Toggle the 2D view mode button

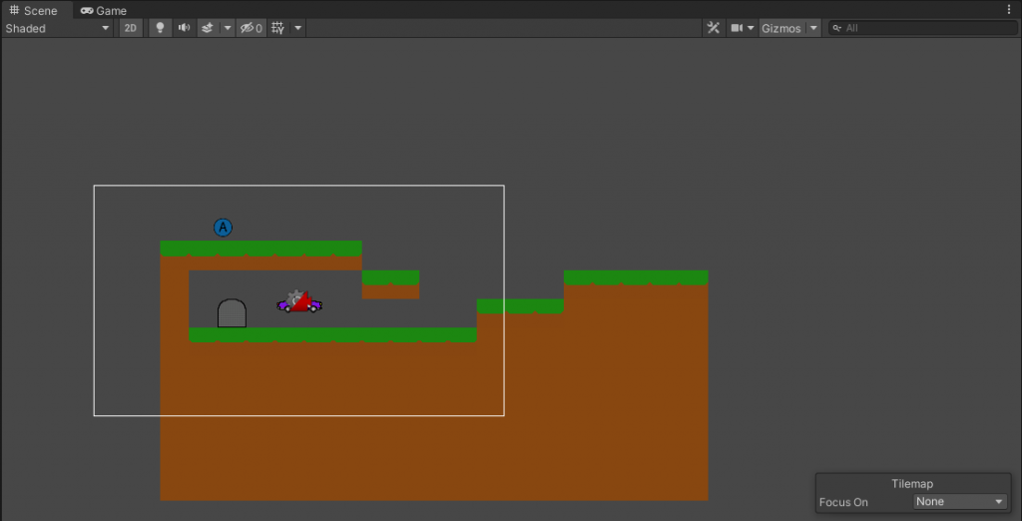click(x=131, y=28)
